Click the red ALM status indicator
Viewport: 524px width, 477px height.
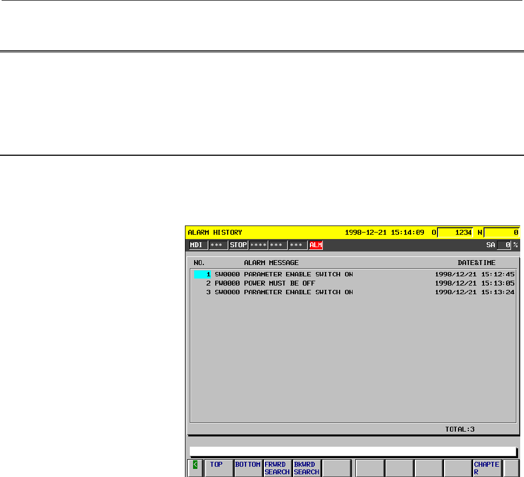(x=316, y=245)
